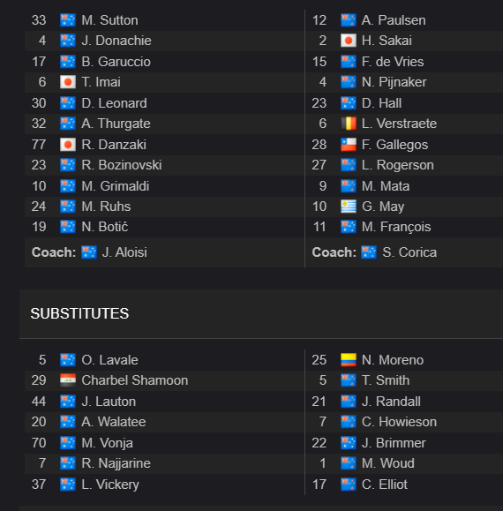Click the Japan flag next to T. Imai
Image resolution: width=503 pixels, height=511 pixels.
tap(68, 82)
